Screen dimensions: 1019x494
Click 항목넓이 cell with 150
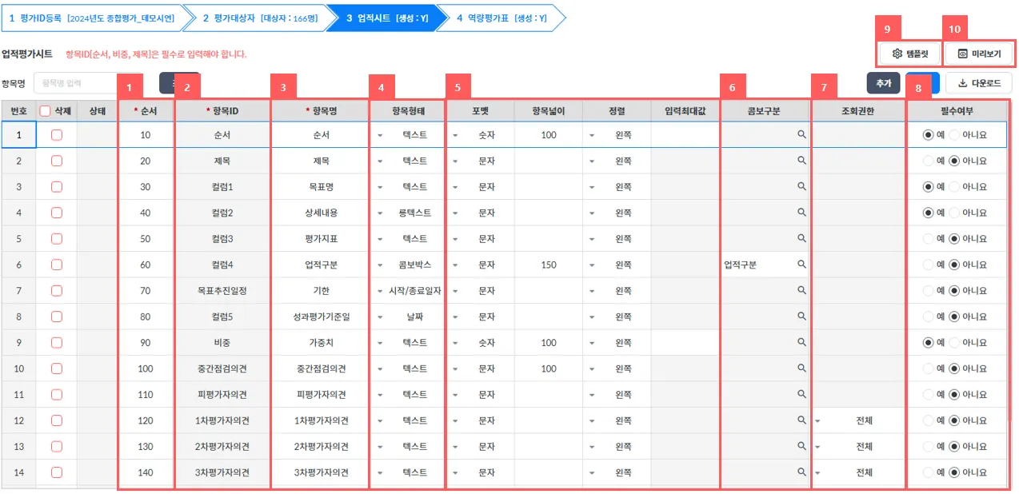(549, 265)
